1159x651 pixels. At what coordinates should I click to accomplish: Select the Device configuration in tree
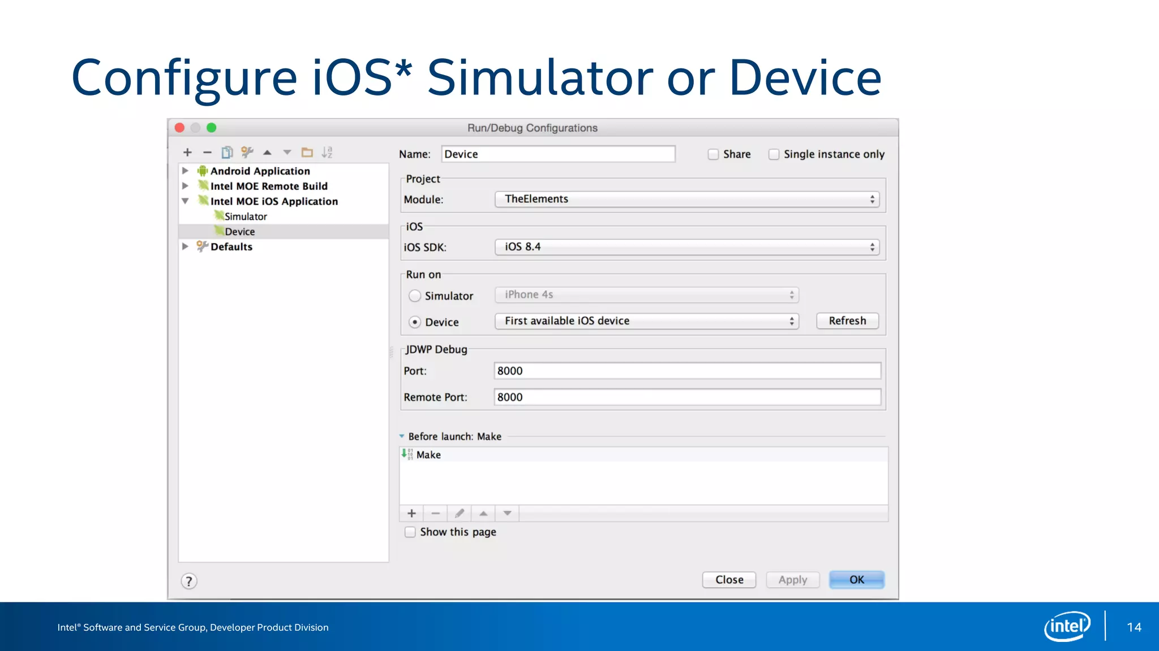[284, 232]
